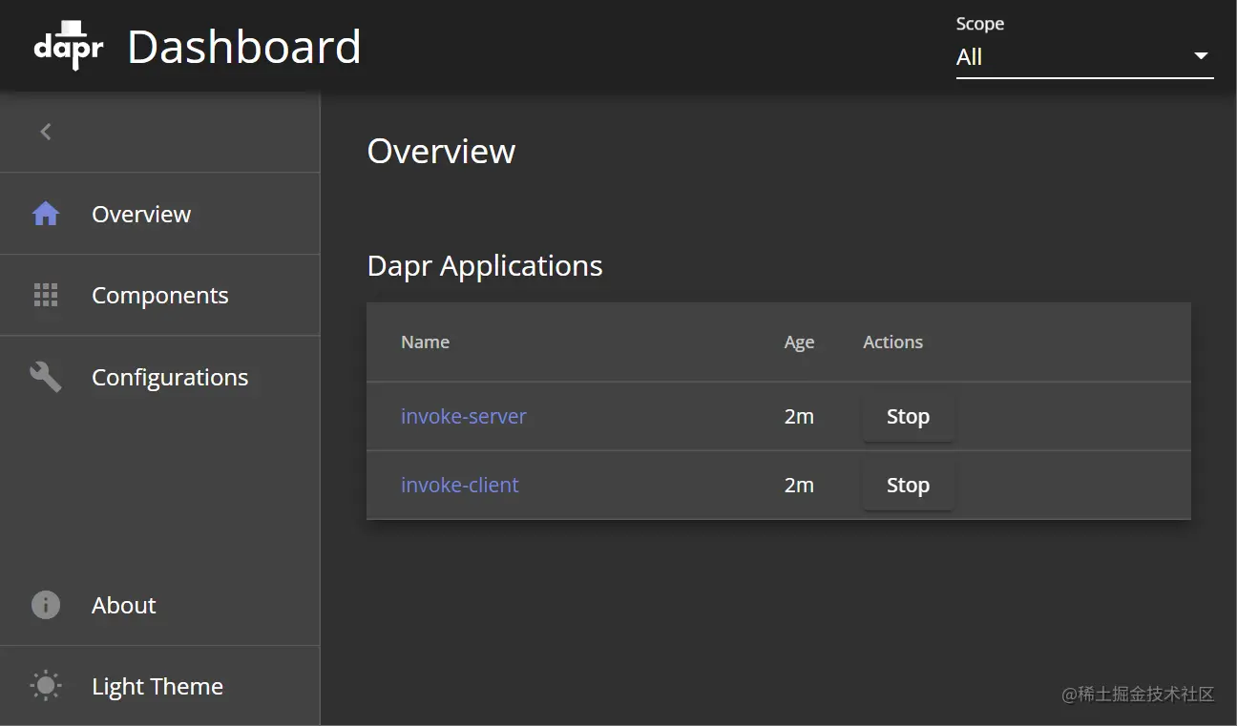The image size is (1237, 726).
Task: Stop the invoke-client application
Action: pyautogui.click(x=908, y=485)
